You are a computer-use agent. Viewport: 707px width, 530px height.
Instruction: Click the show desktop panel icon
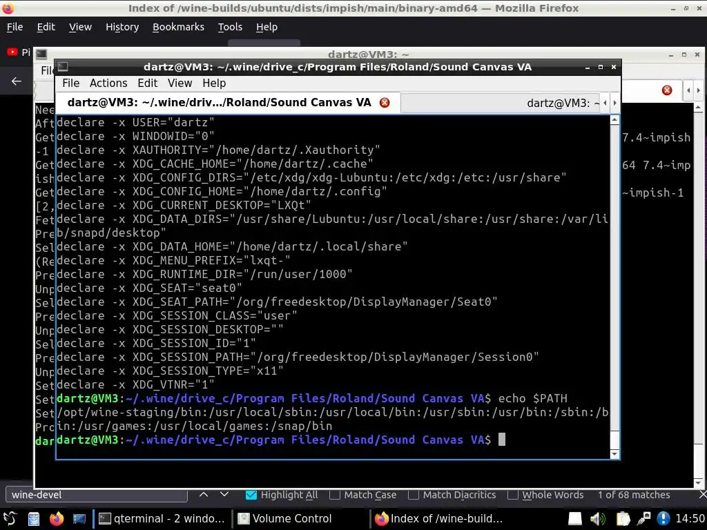coord(79,519)
